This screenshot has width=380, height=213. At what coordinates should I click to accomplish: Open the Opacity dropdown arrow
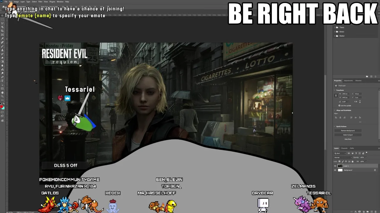[x=366, y=157]
